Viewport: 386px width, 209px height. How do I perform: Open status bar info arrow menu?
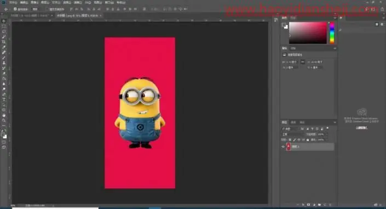click(x=53, y=205)
